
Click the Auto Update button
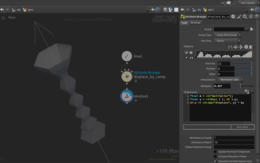(x=248, y=3)
